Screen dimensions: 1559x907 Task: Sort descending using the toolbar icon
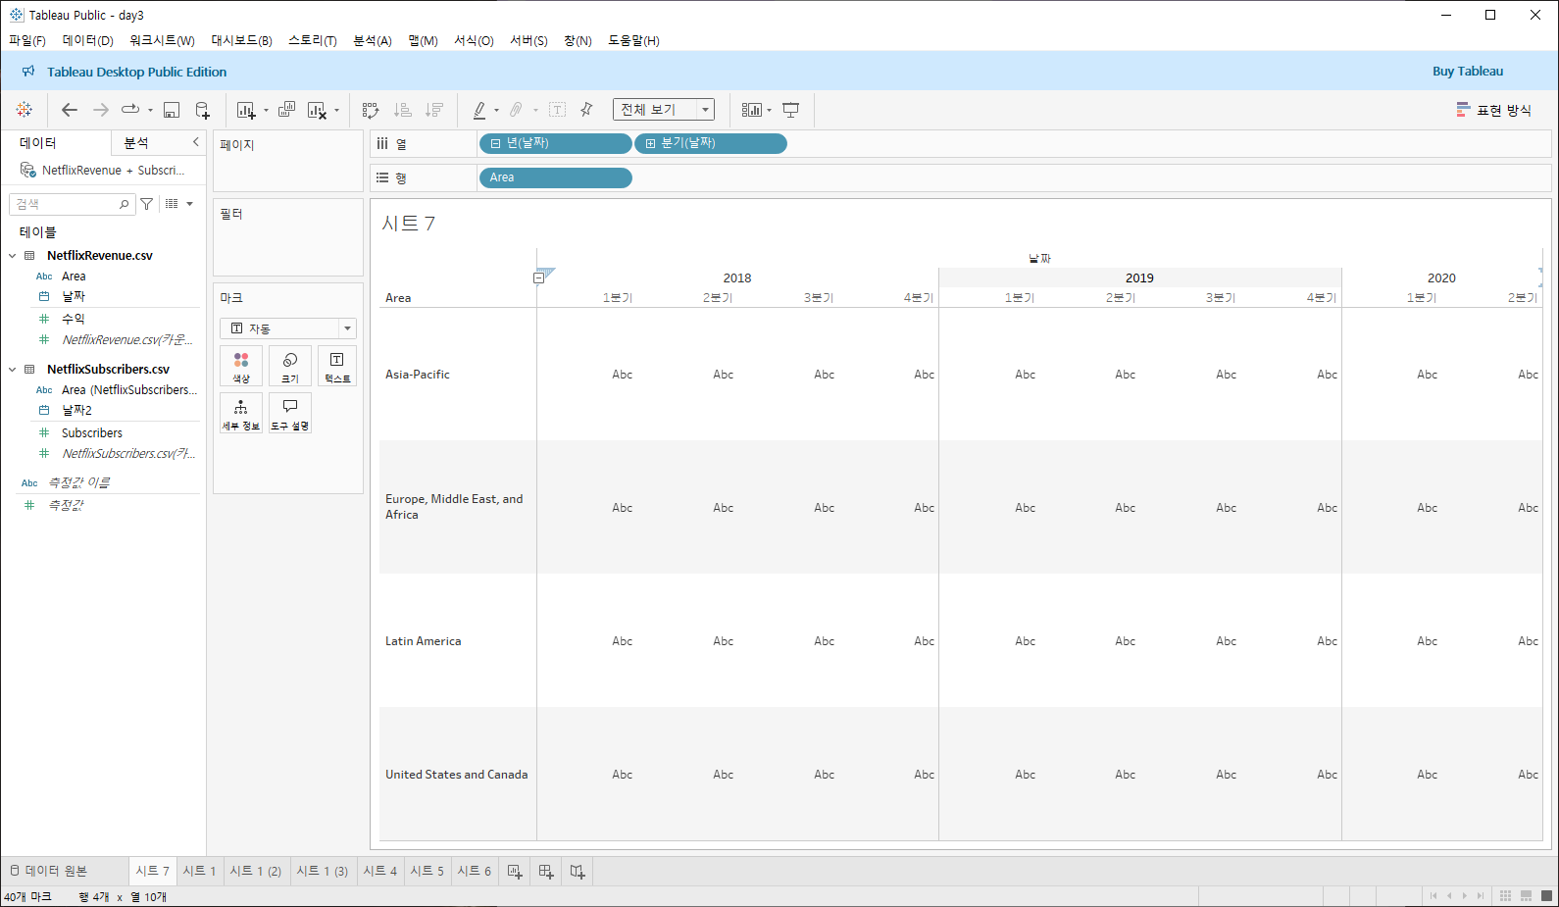(434, 110)
